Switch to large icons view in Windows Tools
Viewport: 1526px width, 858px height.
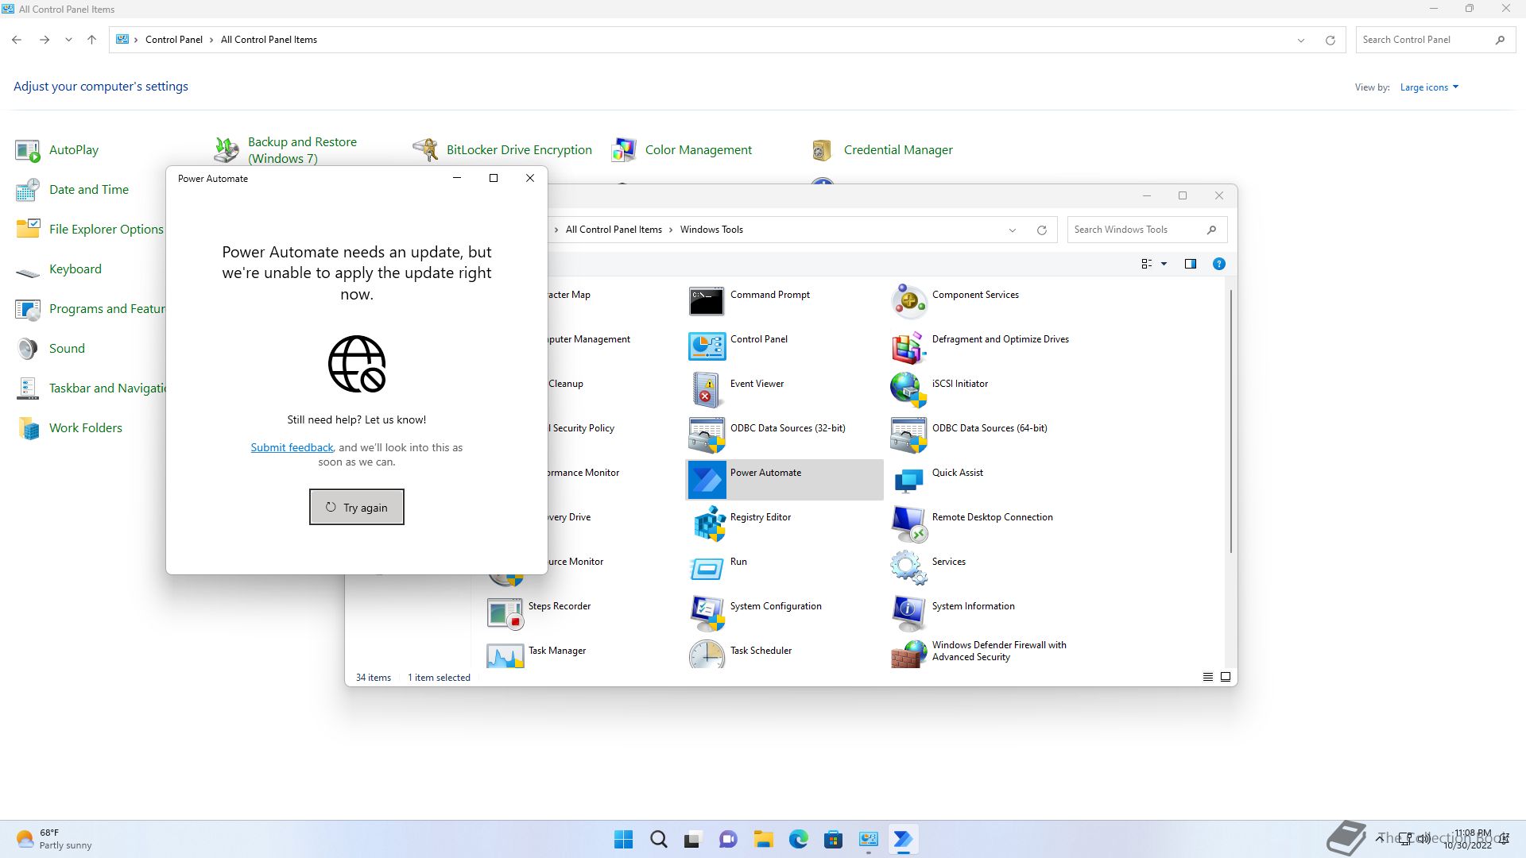(x=1226, y=678)
